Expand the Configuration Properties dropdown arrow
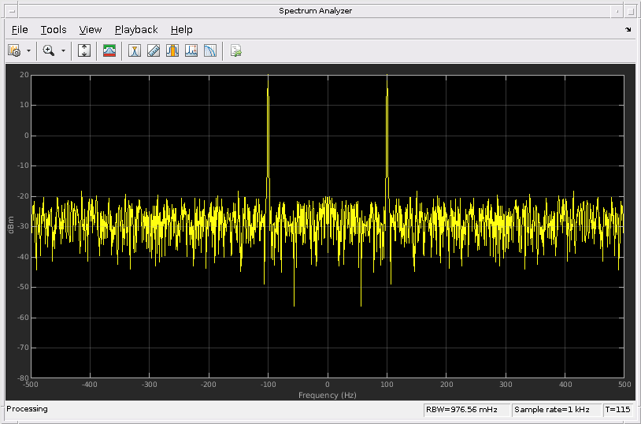This screenshot has width=641, height=424. [x=29, y=50]
